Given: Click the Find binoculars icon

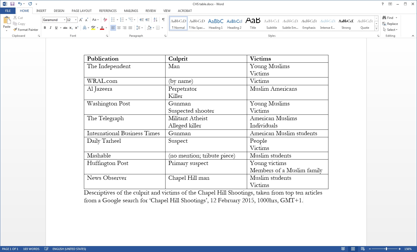Looking at the screenshot, I should click(x=384, y=18).
